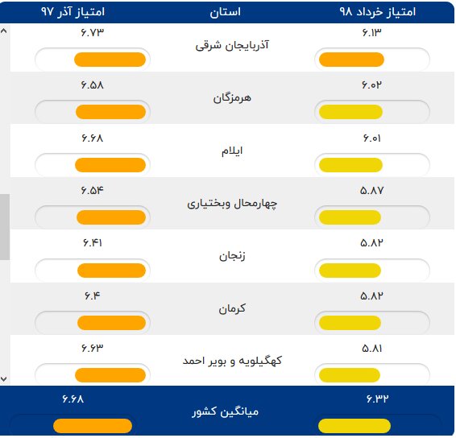This screenshot has height=438, width=456.
Task: Click the yellow ۶.۰۲ bar for هرمزگان
Action: 350,112
